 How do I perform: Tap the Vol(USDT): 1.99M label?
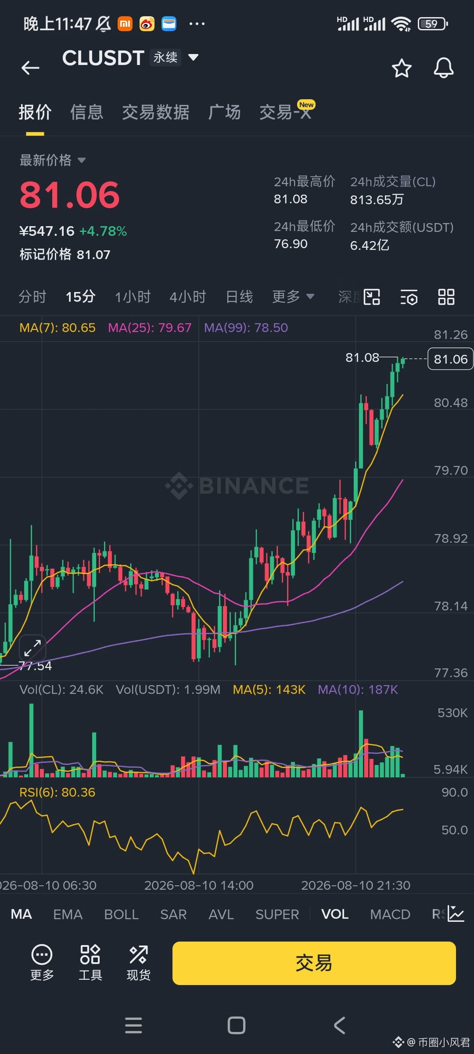pyautogui.click(x=168, y=689)
